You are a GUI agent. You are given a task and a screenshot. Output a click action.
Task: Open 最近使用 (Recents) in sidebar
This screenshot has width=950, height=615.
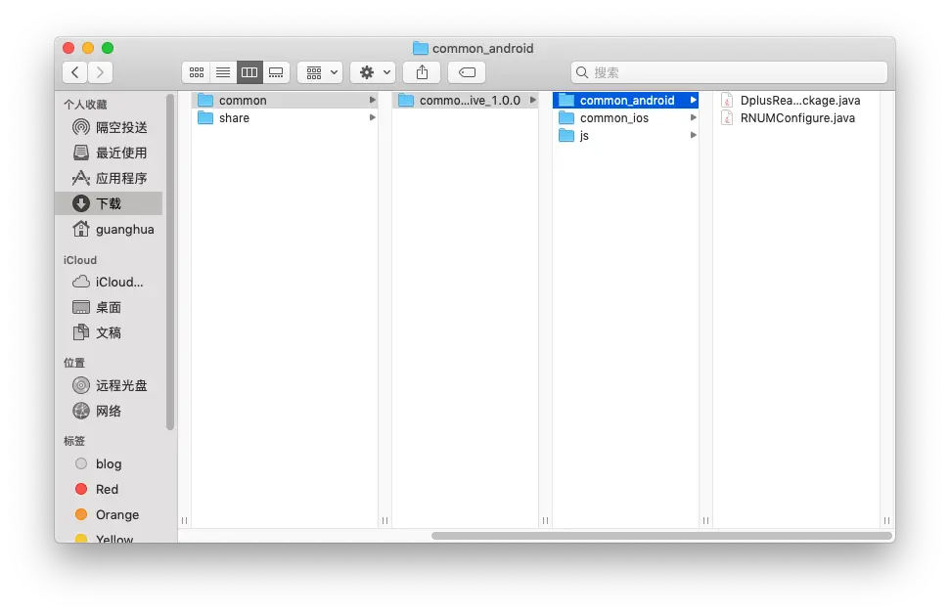(109, 153)
